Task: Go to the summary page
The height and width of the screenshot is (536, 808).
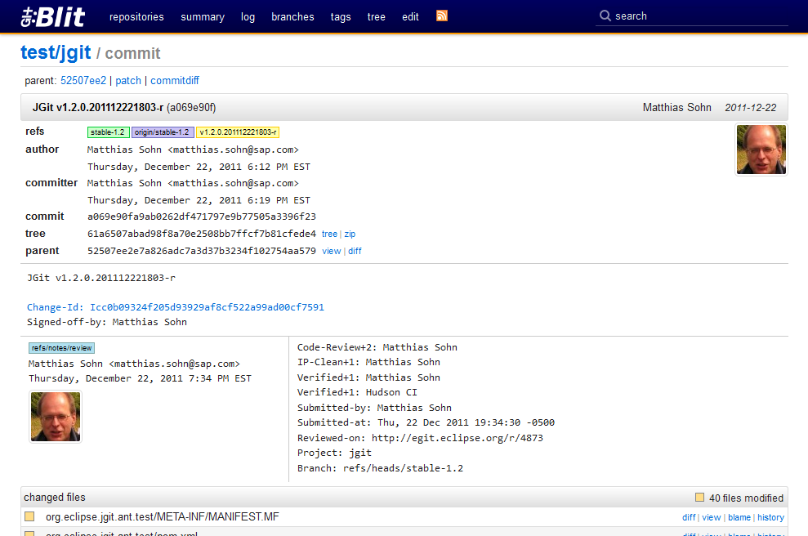Action: click(203, 16)
